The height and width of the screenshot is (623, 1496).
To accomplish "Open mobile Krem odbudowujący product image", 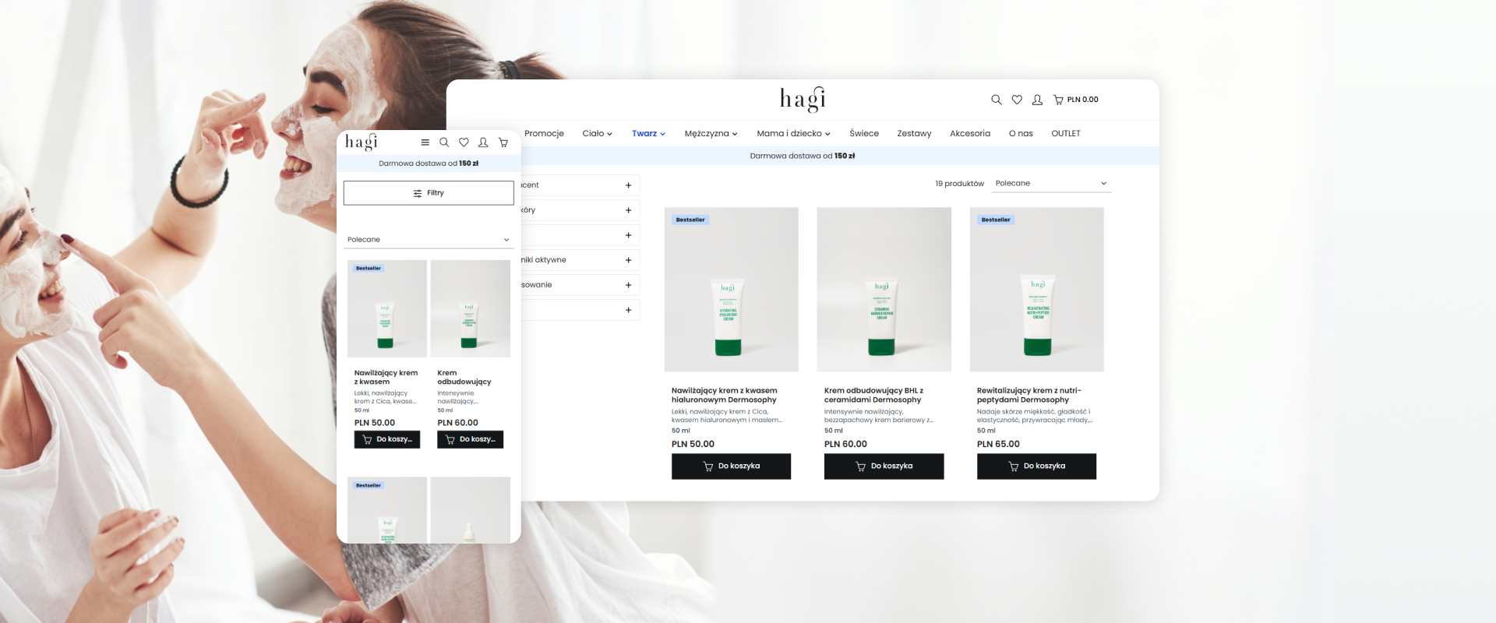I will [x=470, y=308].
